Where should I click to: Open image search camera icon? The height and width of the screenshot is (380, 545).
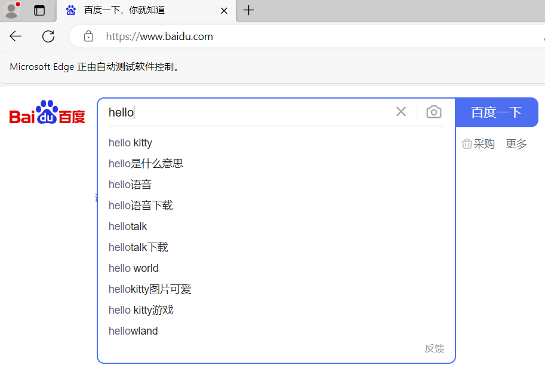pyautogui.click(x=434, y=112)
